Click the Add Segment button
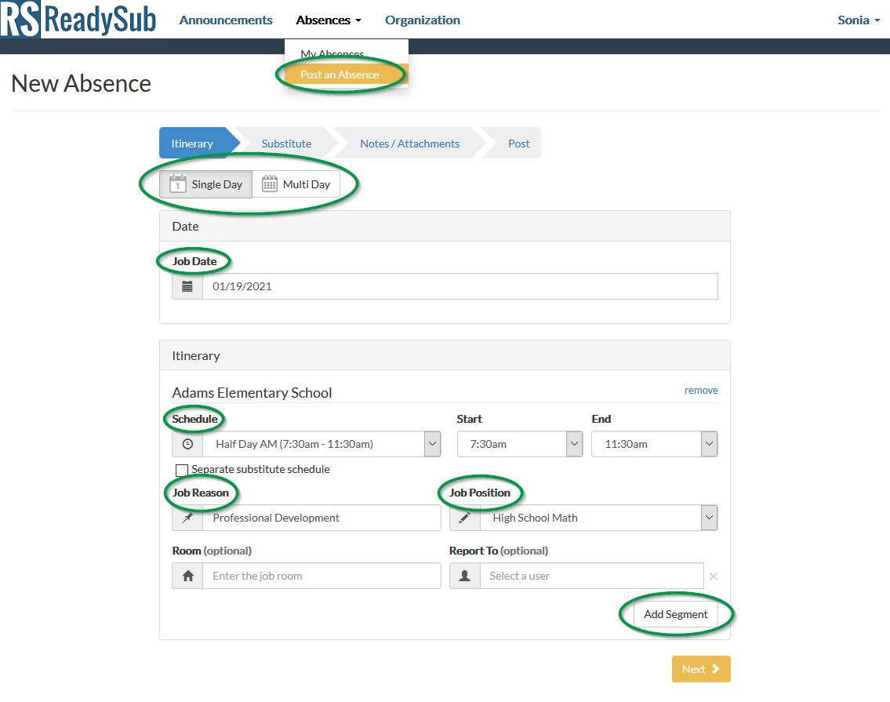Viewport: 890px width, 702px height. pos(675,614)
